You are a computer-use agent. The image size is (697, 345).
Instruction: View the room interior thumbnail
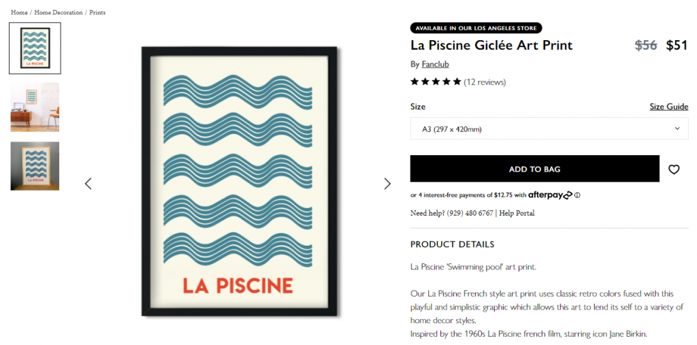tap(35, 108)
